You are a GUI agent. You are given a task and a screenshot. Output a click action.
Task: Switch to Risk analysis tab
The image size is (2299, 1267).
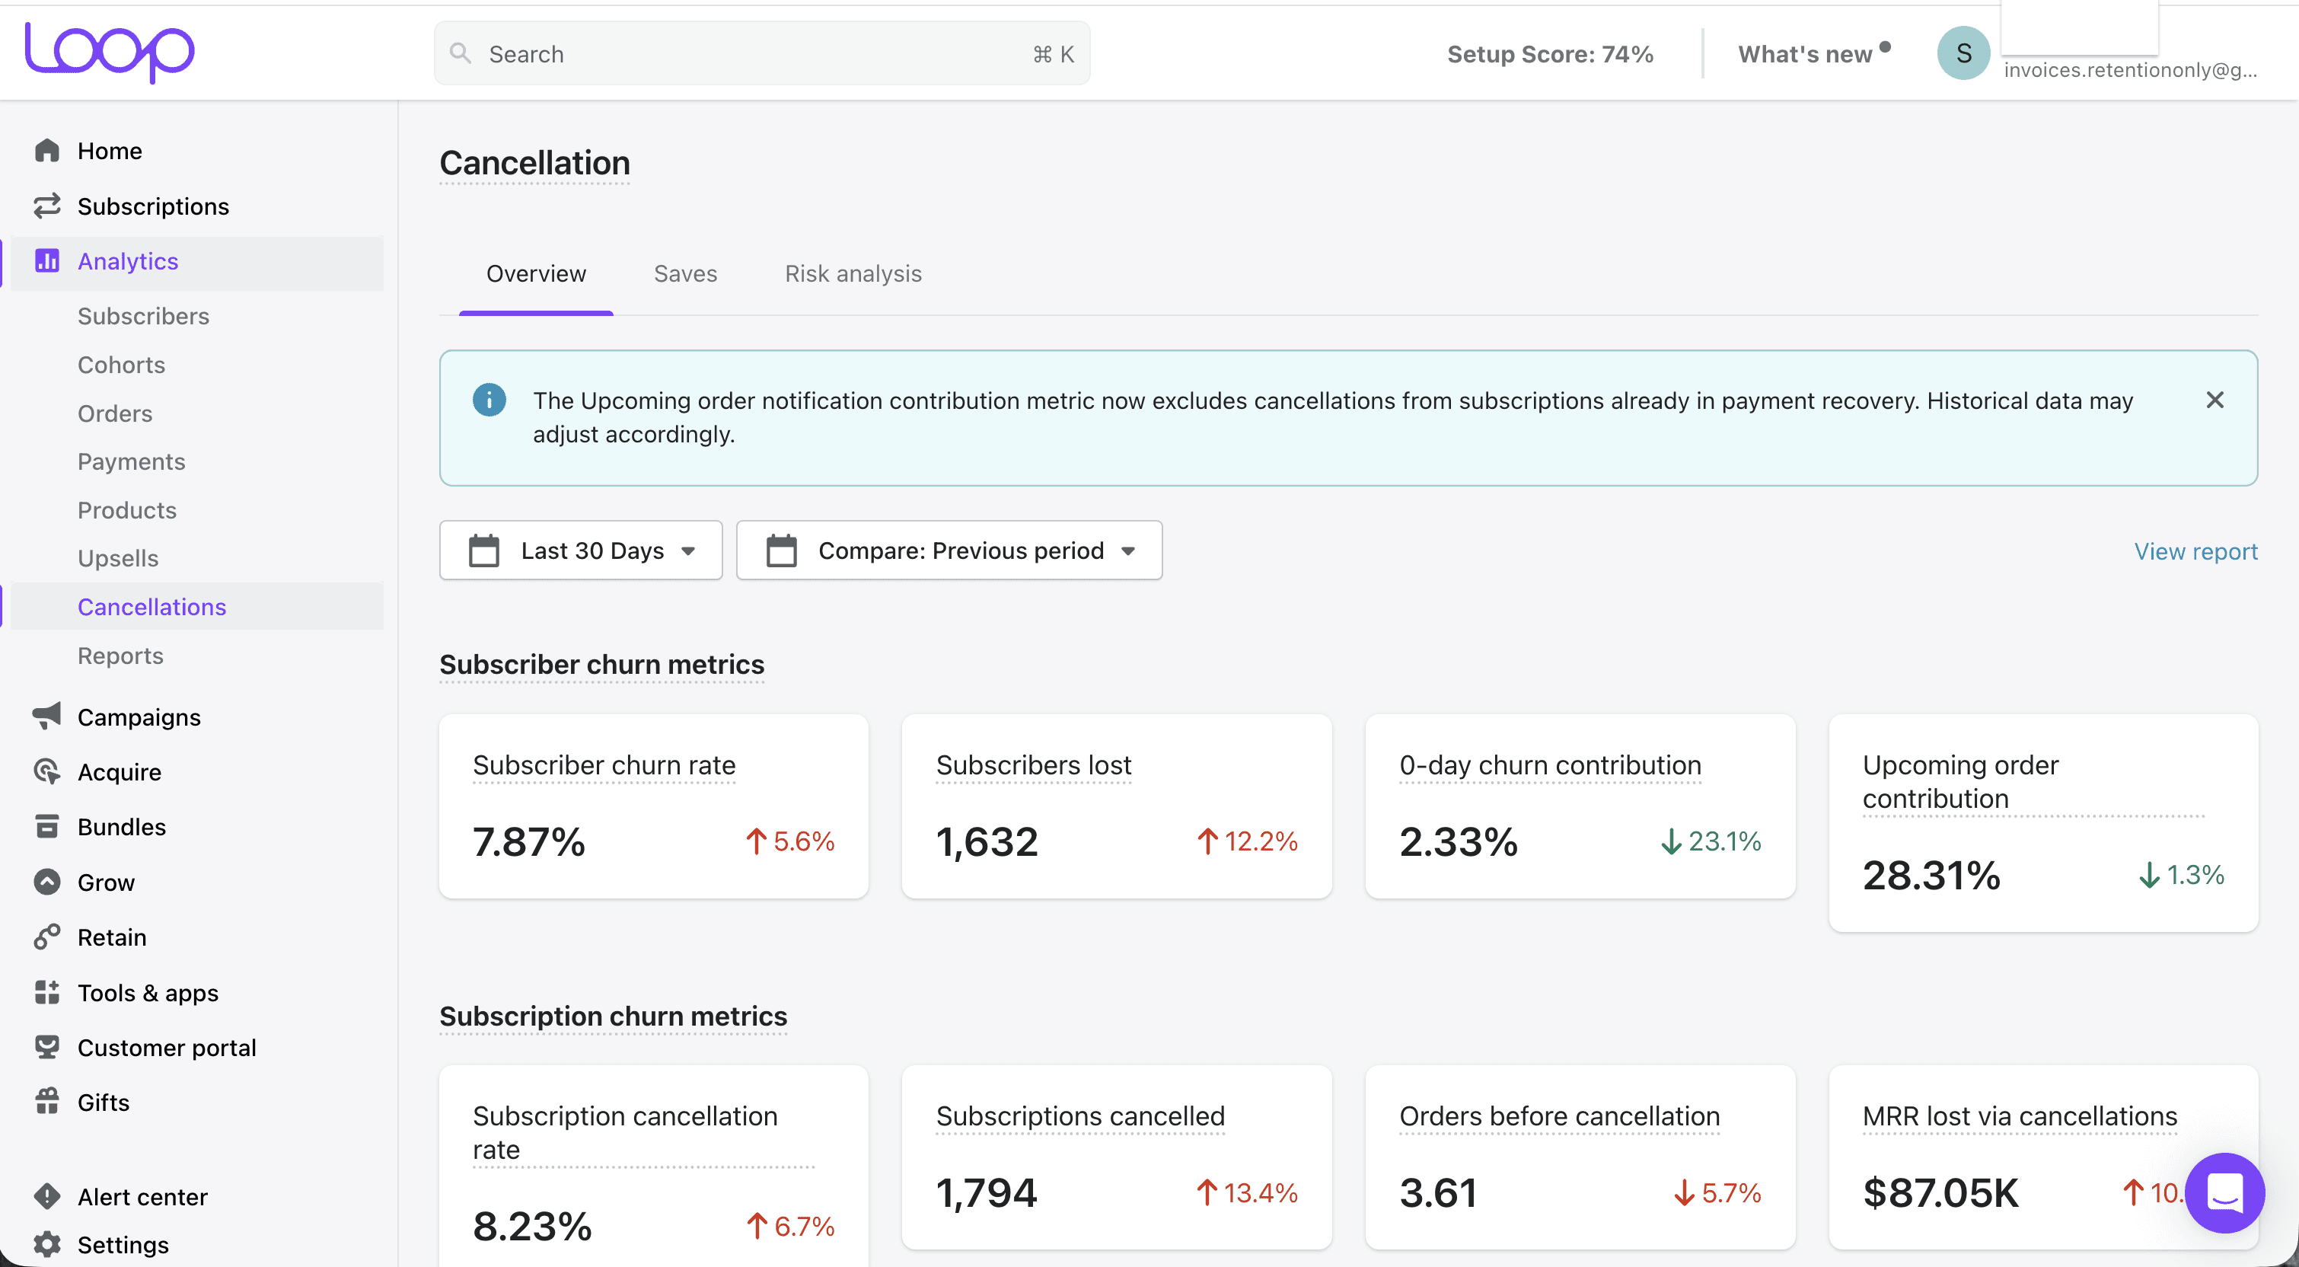(x=853, y=273)
